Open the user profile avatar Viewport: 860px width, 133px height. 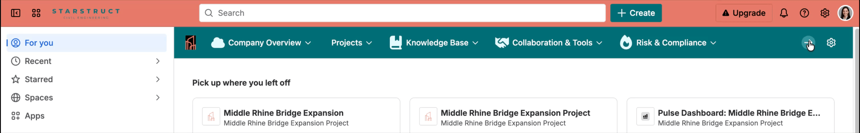[x=845, y=13]
